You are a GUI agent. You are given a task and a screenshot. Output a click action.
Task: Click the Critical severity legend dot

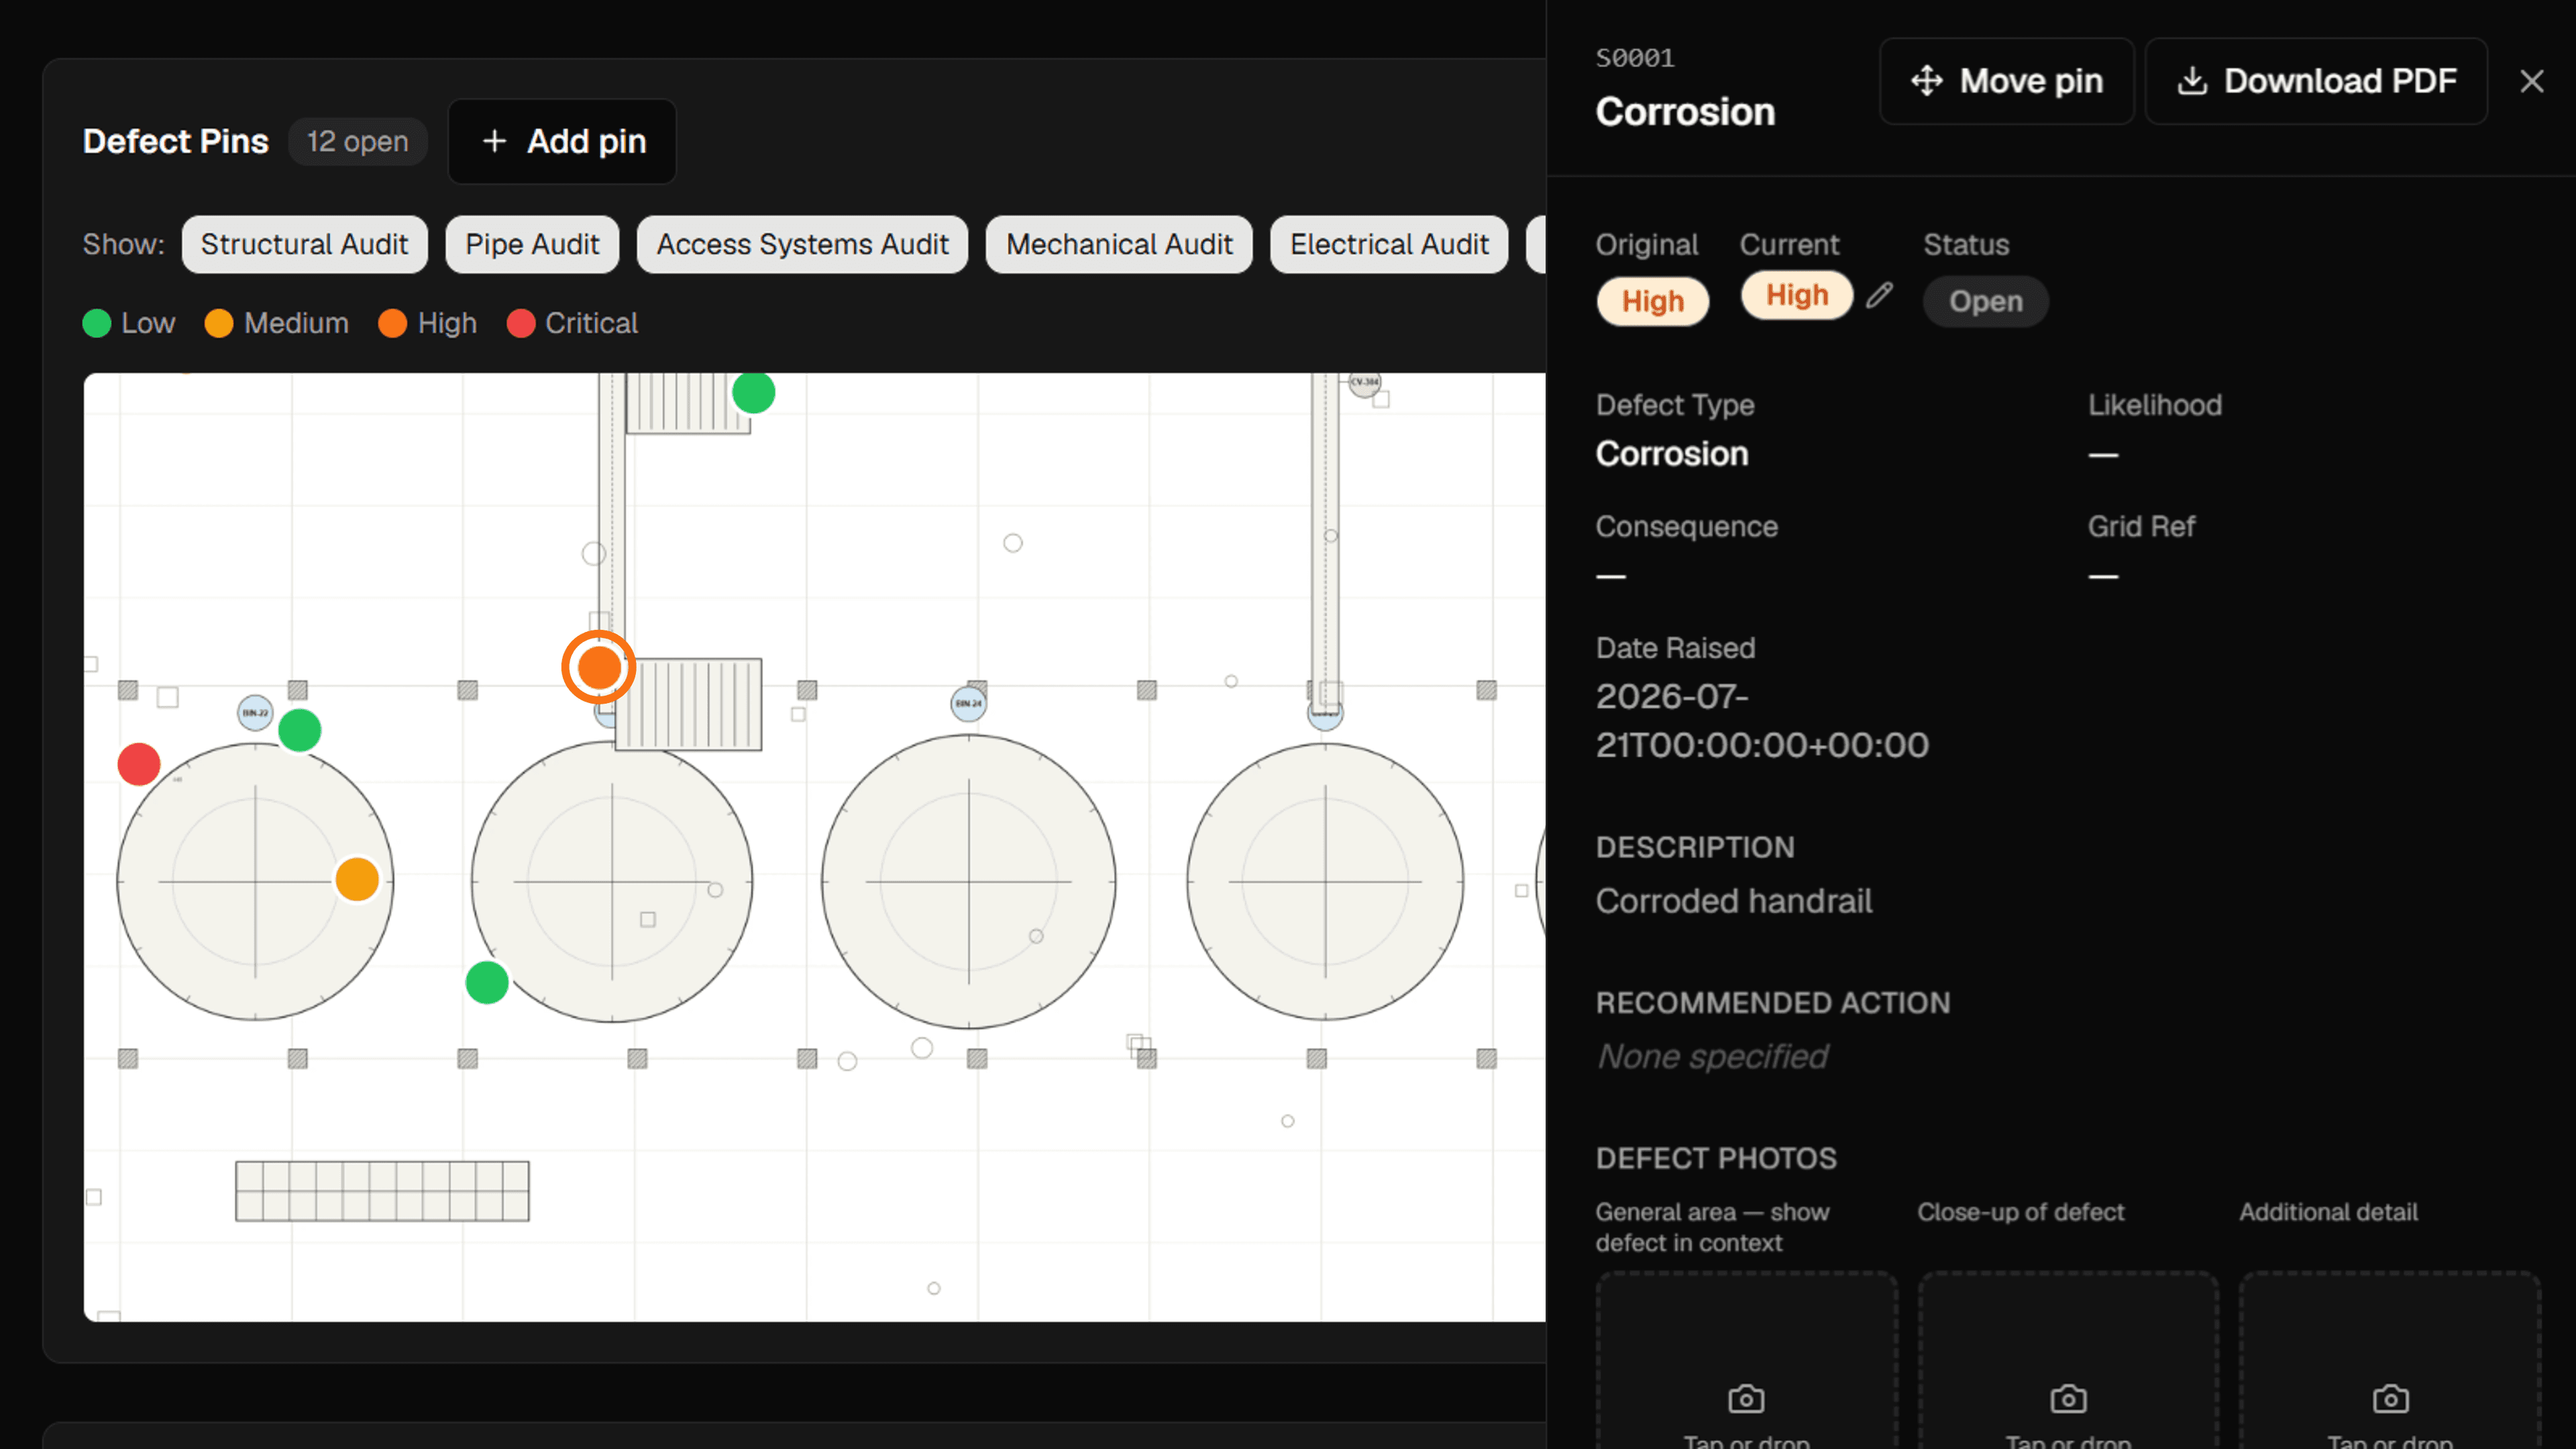521,324
